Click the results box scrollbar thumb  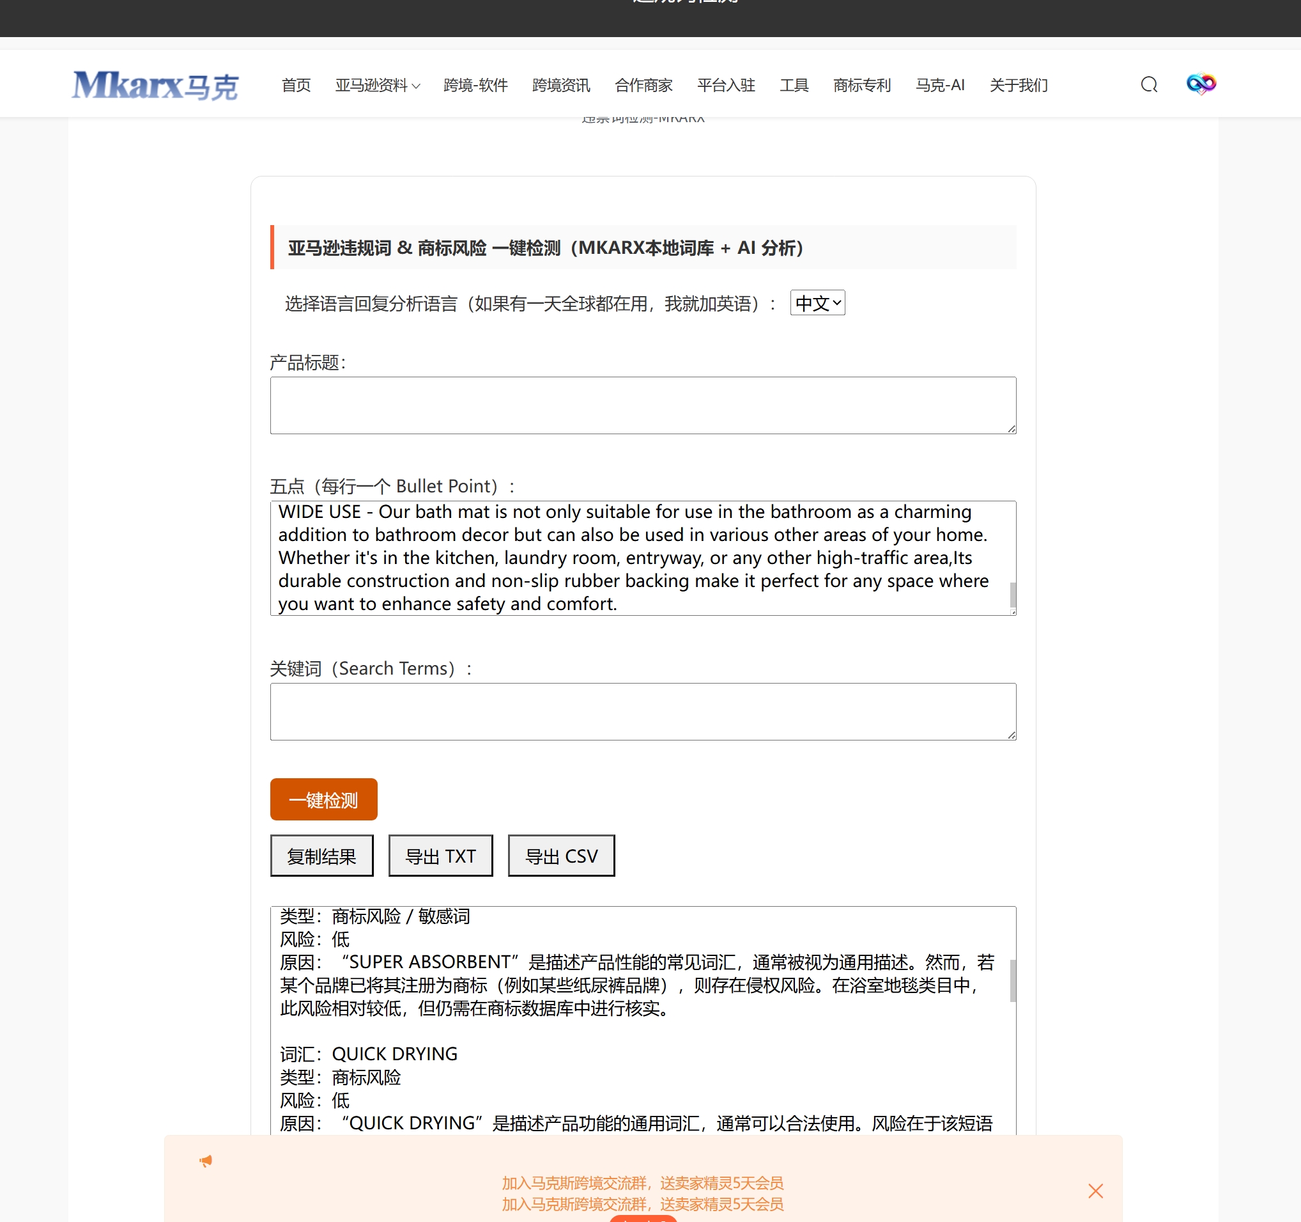point(1012,980)
